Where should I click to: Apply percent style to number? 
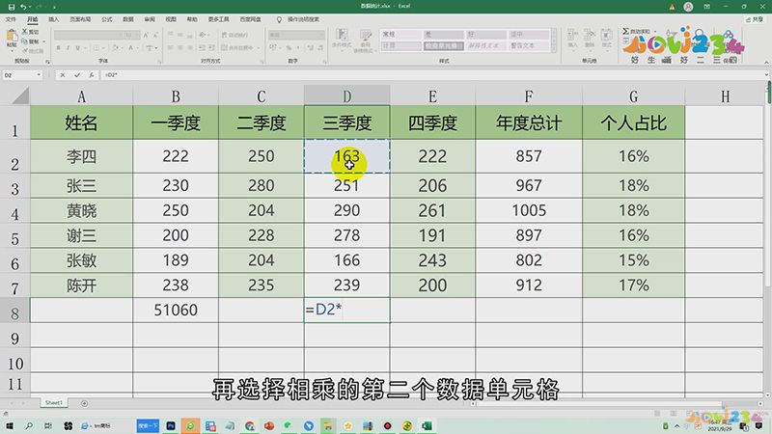(x=289, y=47)
